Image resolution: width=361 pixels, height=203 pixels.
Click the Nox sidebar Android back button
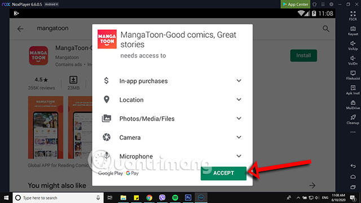[x=353, y=166]
